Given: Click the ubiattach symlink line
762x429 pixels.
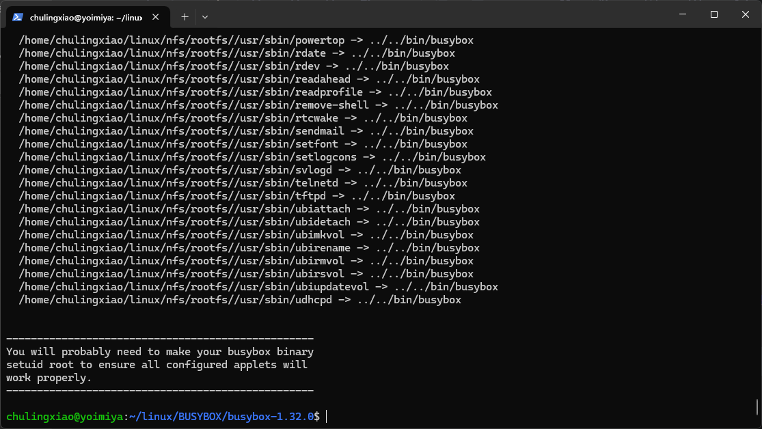Looking at the screenshot, I should tap(249, 209).
